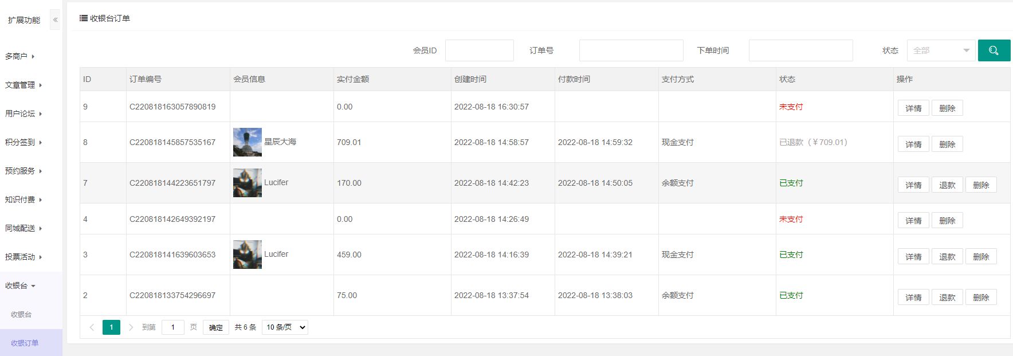Click the green search magnifier button
The image size is (1013, 356).
pos(994,50)
